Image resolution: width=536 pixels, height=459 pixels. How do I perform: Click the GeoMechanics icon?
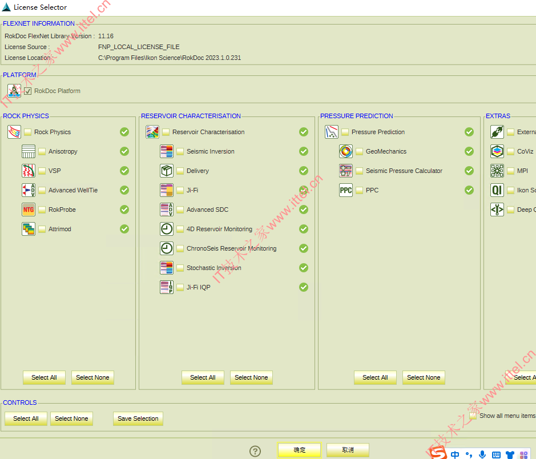[x=345, y=151]
